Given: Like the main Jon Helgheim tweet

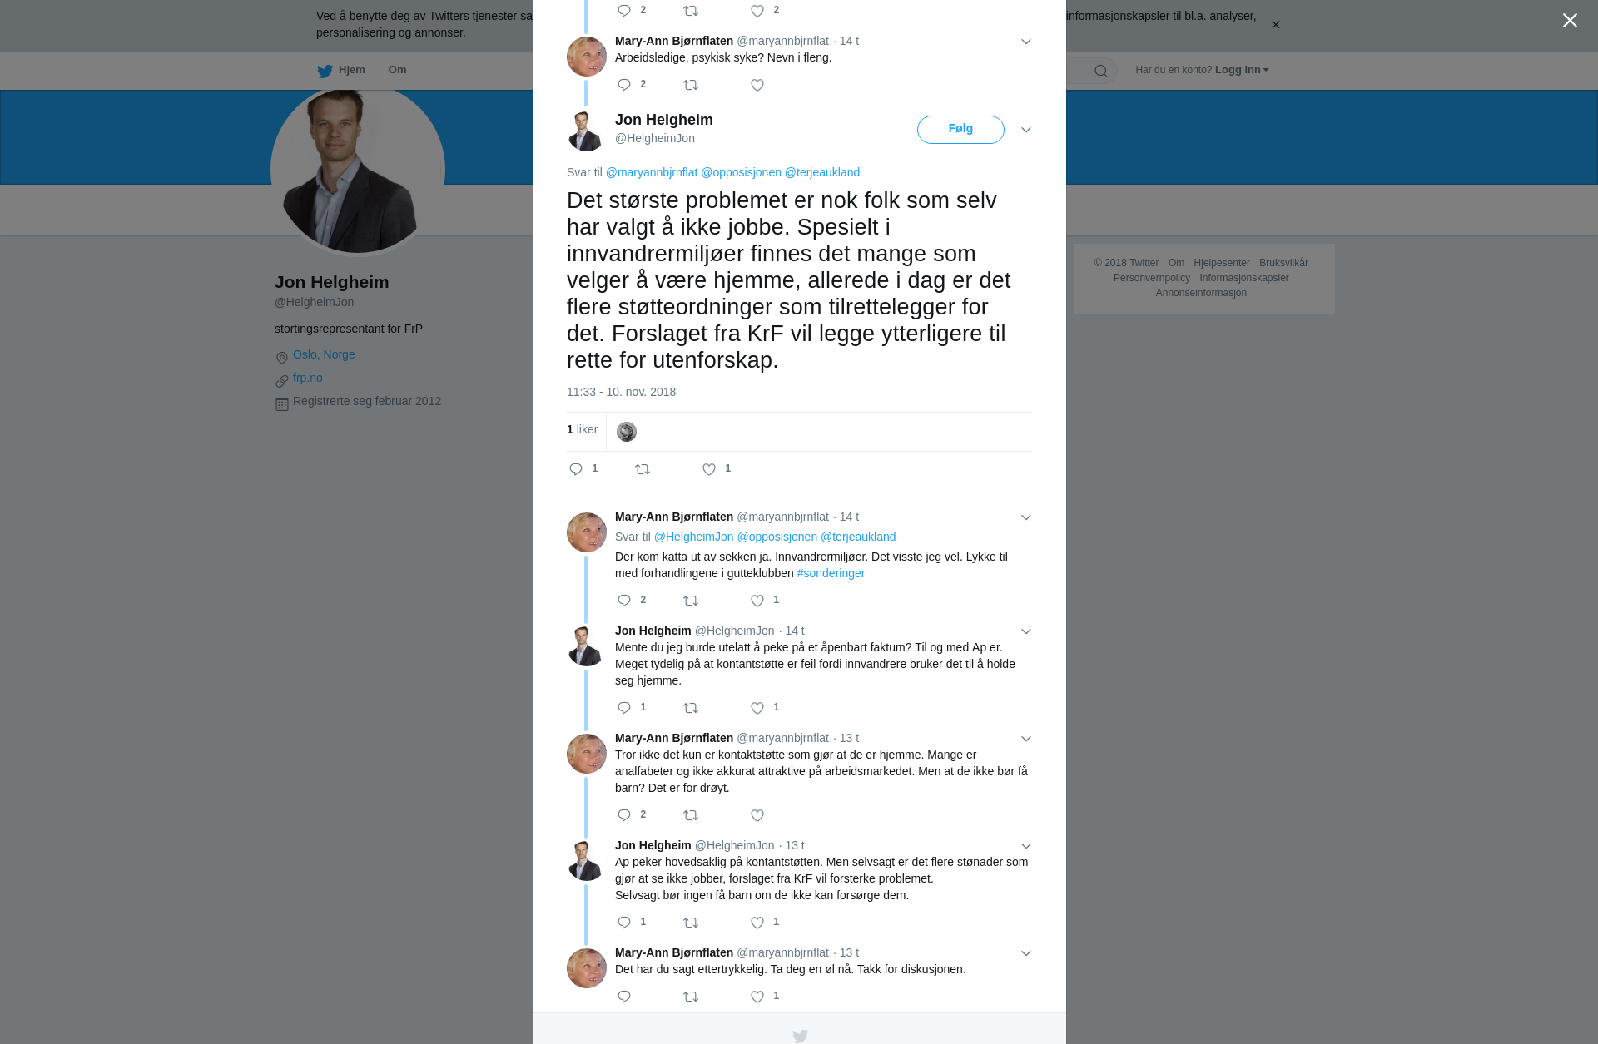Looking at the screenshot, I should tap(709, 469).
